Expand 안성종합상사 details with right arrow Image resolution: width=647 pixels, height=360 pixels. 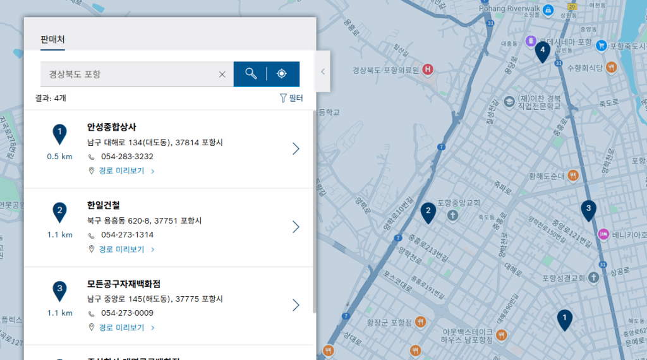[x=296, y=149]
